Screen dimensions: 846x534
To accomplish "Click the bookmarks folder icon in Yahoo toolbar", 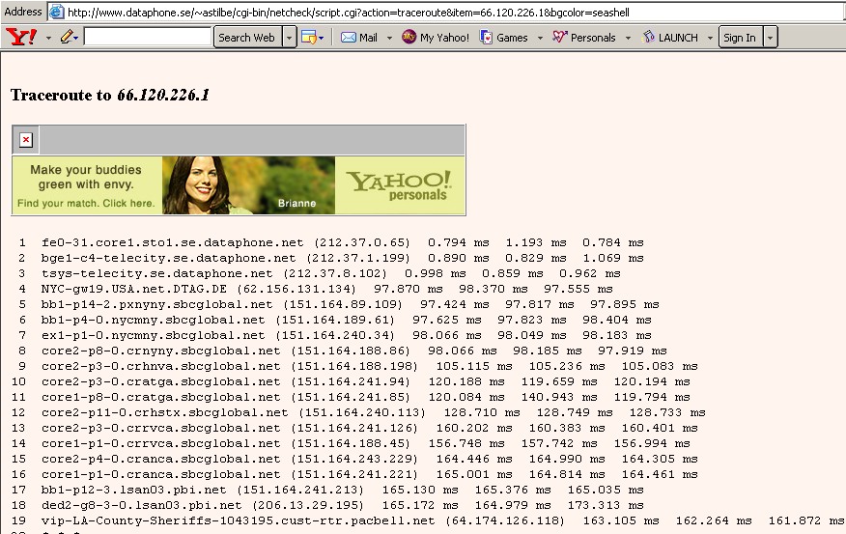I will (x=309, y=38).
